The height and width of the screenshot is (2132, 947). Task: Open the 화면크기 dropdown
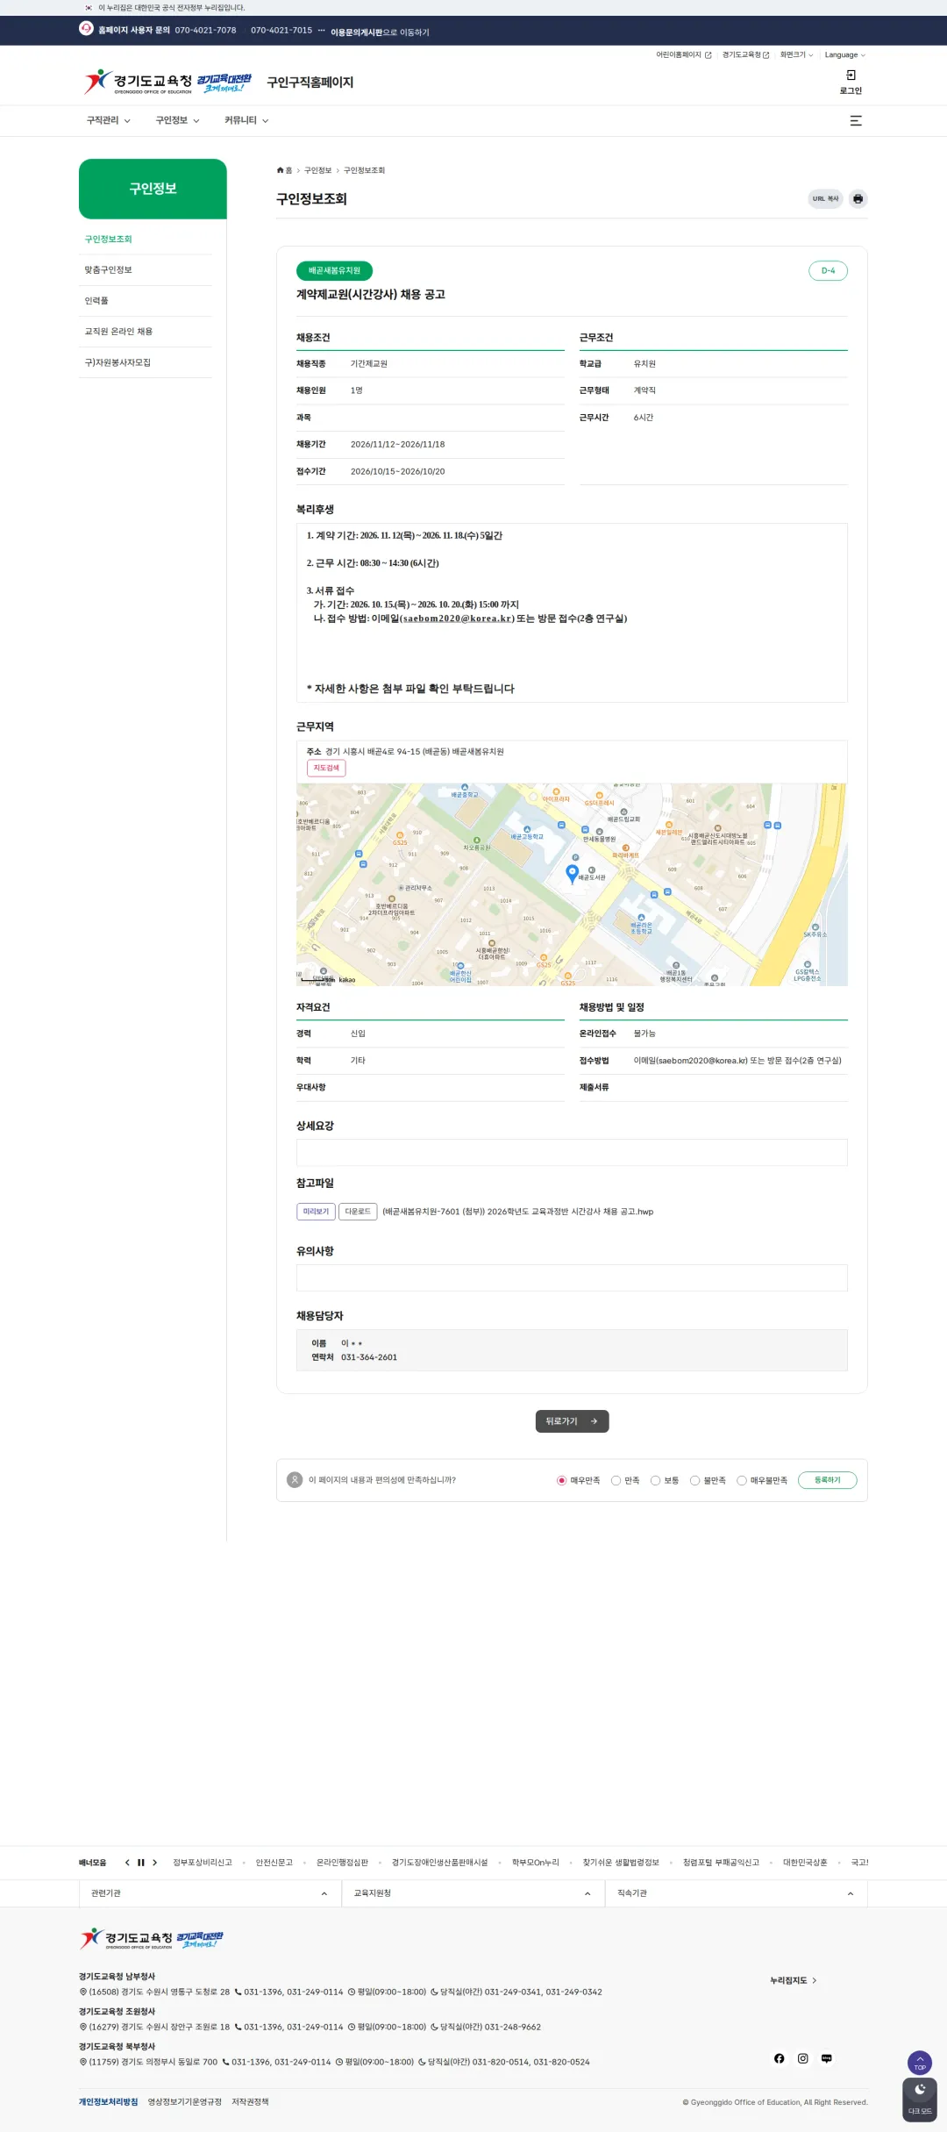click(x=796, y=55)
